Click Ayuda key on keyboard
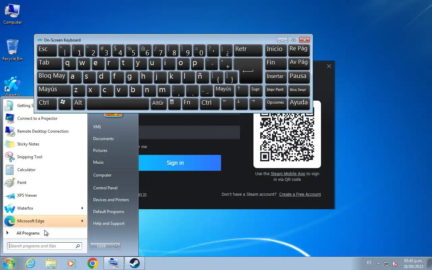 tap(299, 104)
